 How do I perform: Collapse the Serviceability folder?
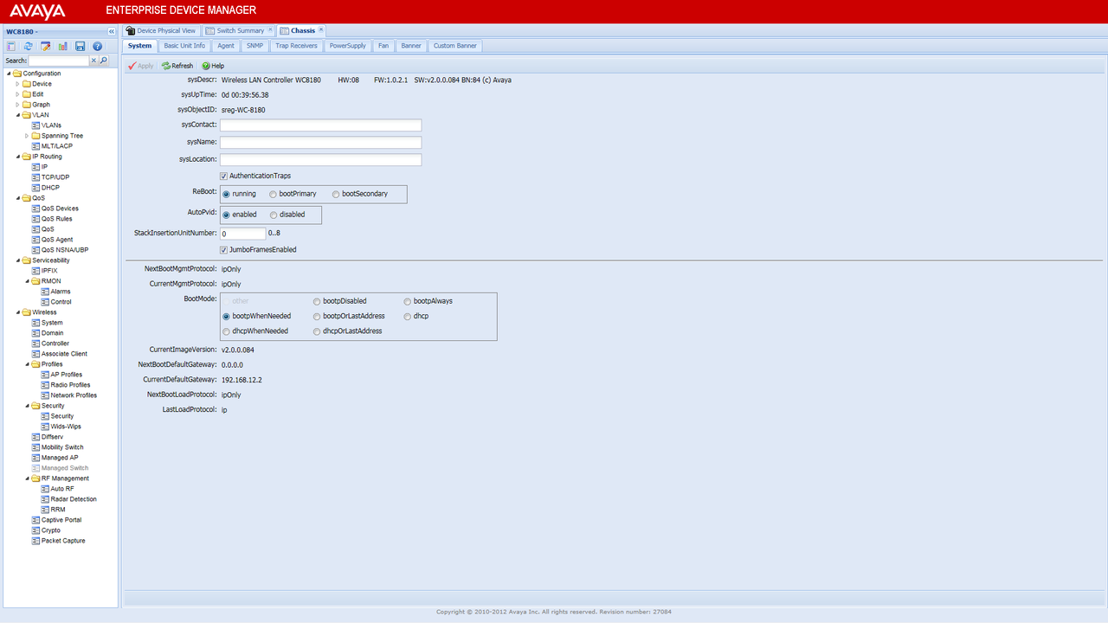tap(17, 260)
